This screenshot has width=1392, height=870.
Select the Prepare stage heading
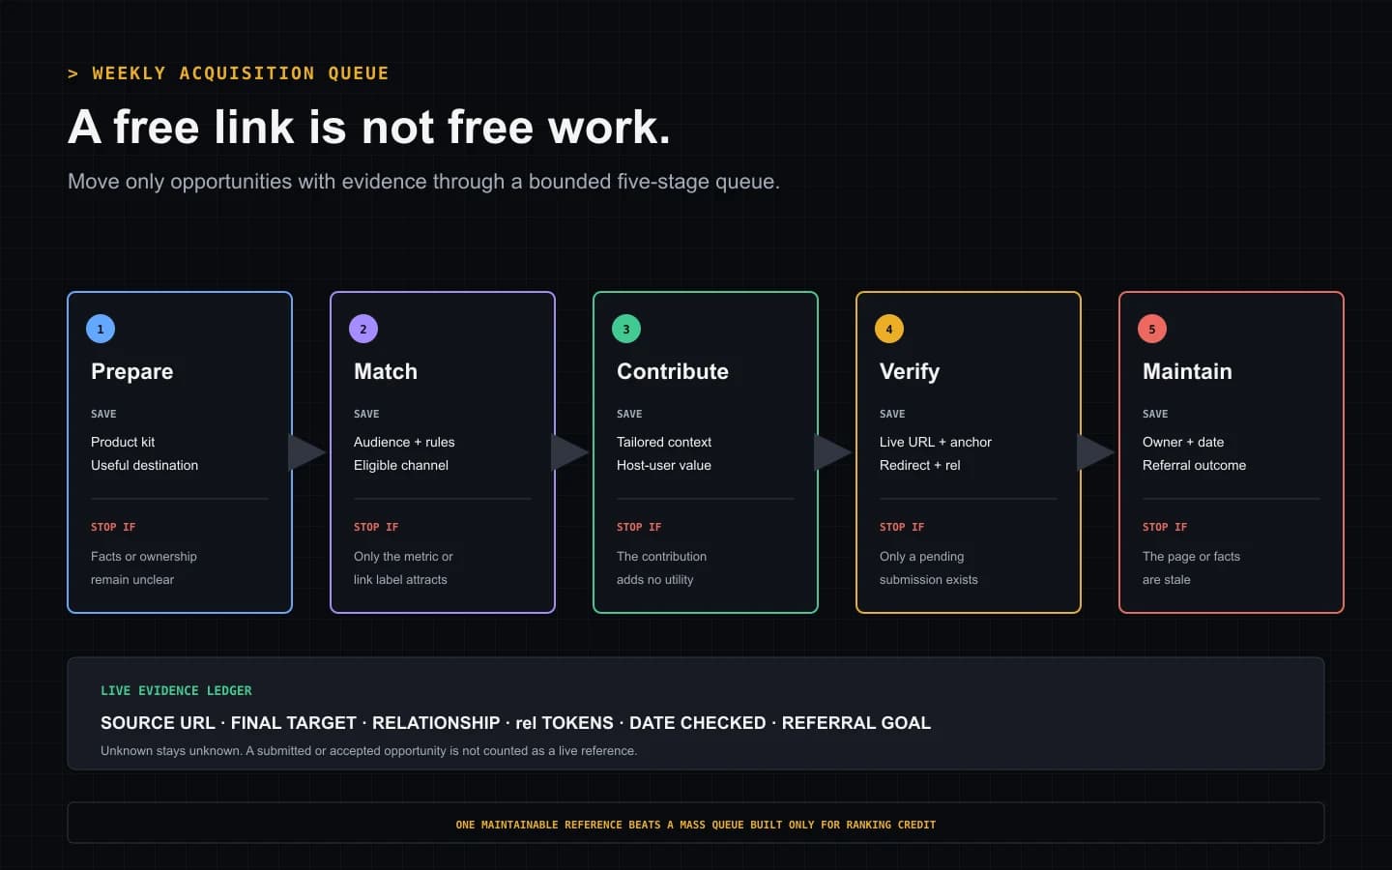[x=132, y=372]
